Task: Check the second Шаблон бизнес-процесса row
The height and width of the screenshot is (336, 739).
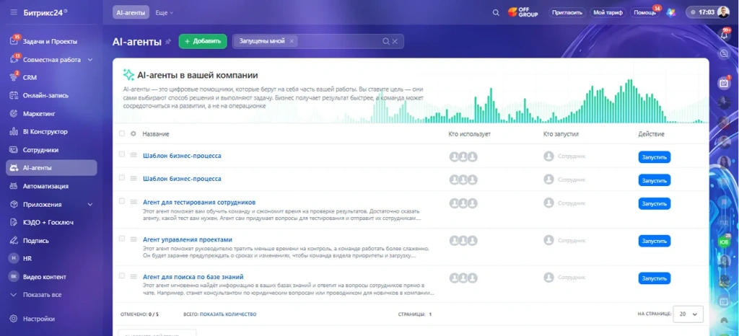Action: point(122,178)
